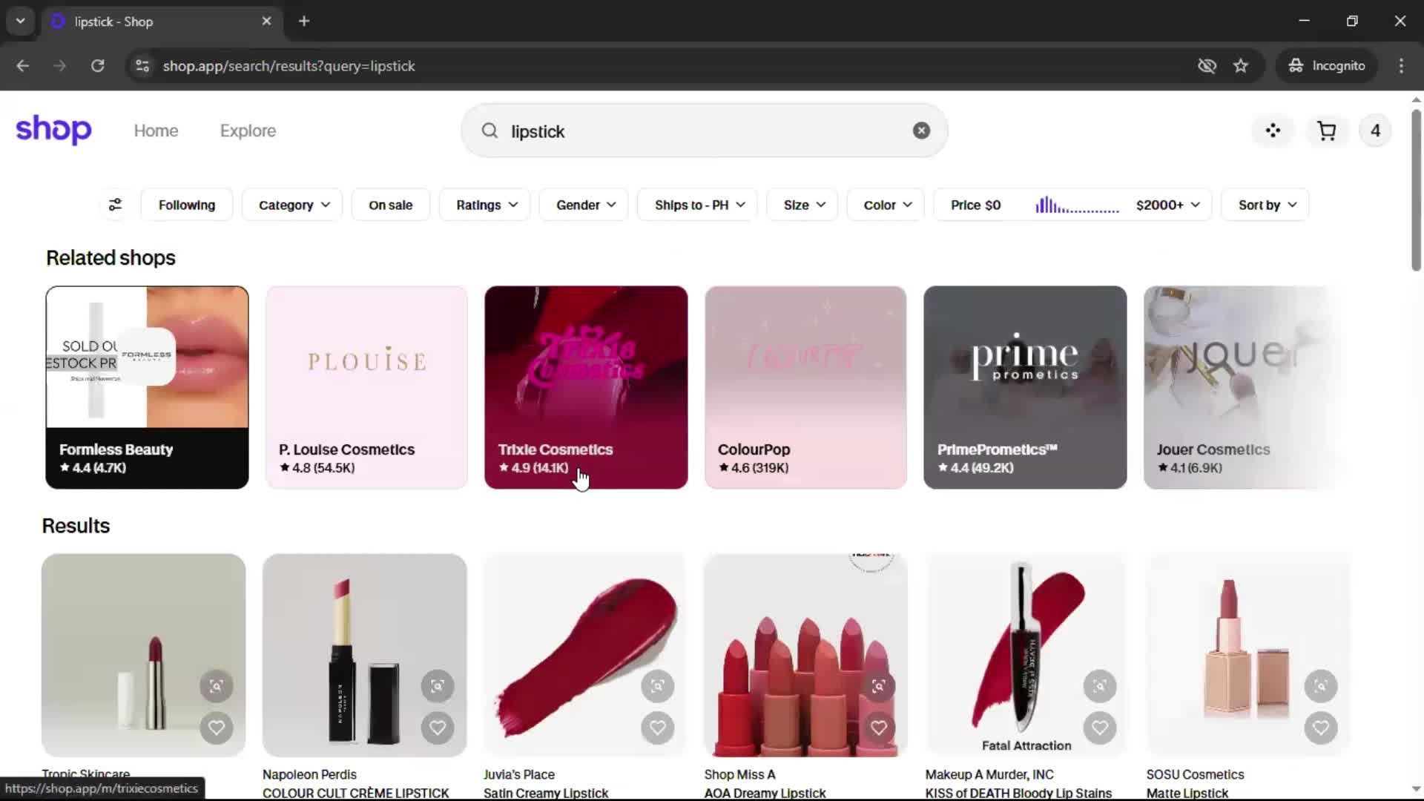This screenshot has width=1424, height=801.
Task: Expand the Category dropdown
Action: [x=293, y=205]
